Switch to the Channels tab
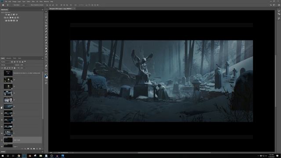This screenshot has width=281, height=158. click(x=8, y=58)
